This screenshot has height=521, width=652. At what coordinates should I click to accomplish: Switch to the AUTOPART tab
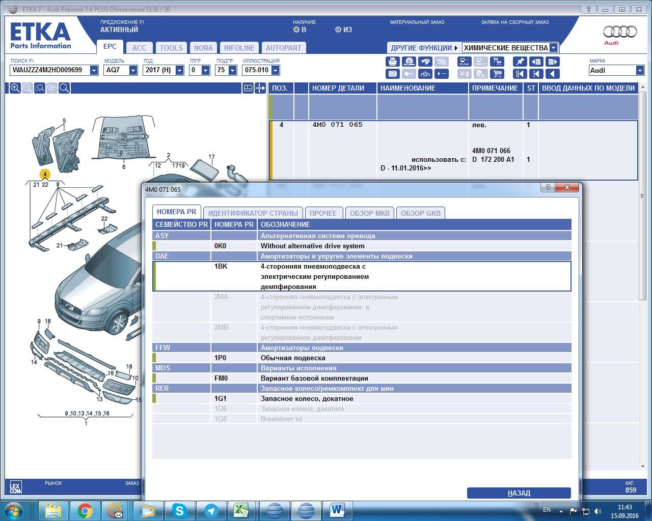[x=284, y=48]
